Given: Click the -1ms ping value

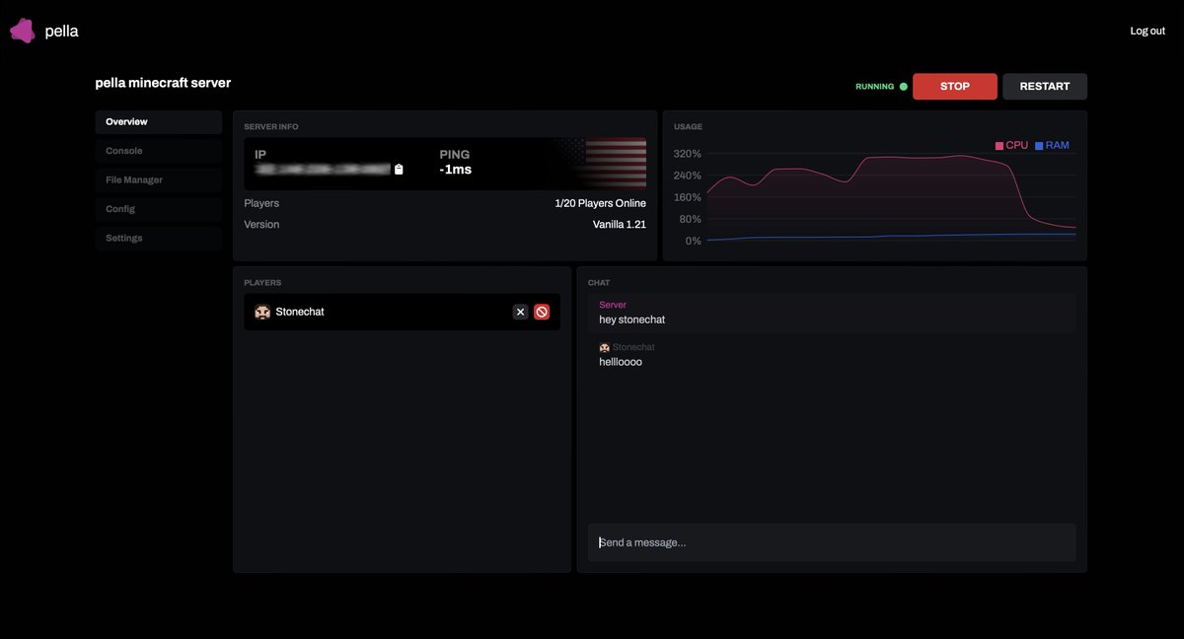Looking at the screenshot, I should [456, 170].
